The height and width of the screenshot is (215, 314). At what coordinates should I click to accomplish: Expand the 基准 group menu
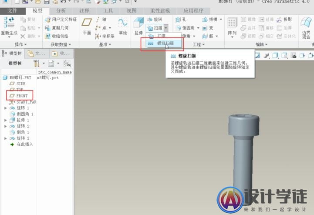(x=105, y=44)
